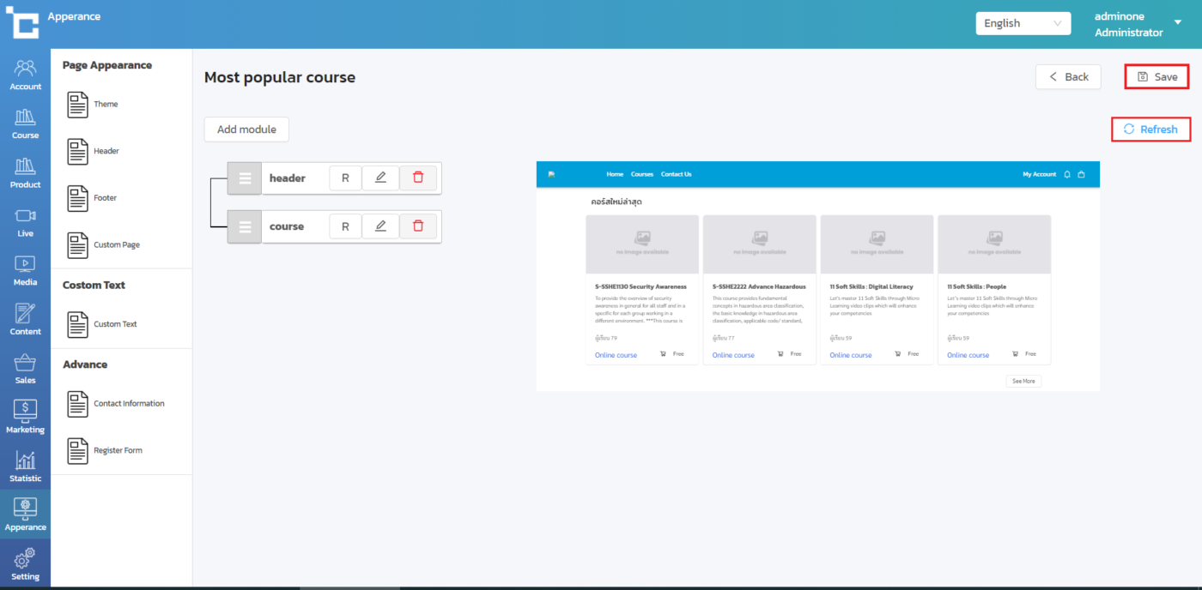
Task: Edit the course module with pencil icon
Action: (x=380, y=226)
